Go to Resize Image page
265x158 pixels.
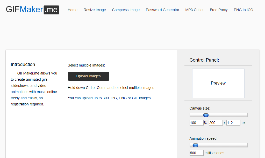point(95,10)
